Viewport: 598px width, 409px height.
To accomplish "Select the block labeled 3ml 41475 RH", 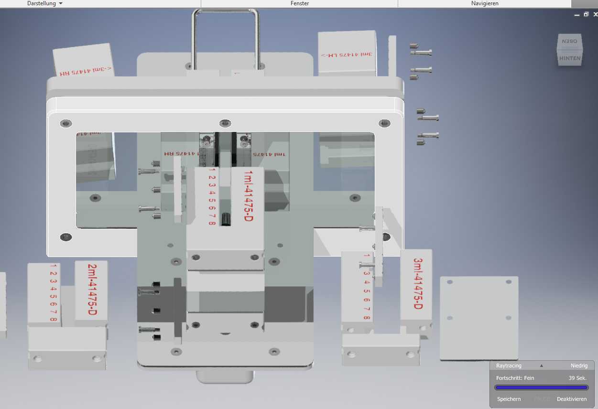I will click(x=84, y=60).
